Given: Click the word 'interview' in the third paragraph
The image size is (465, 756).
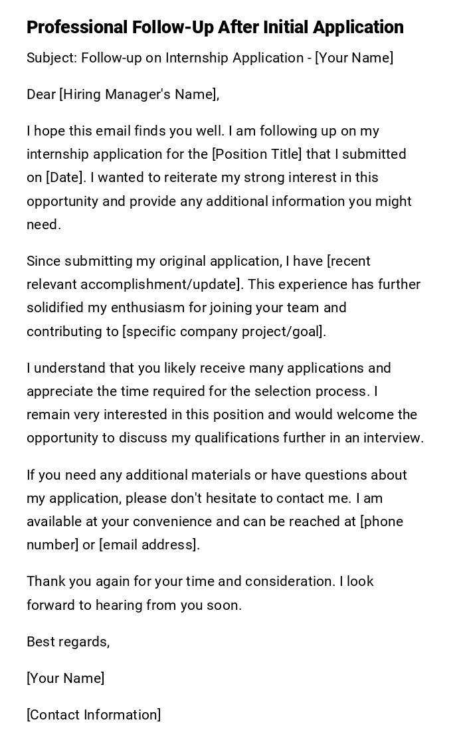Looking at the screenshot, I should click(x=395, y=438).
